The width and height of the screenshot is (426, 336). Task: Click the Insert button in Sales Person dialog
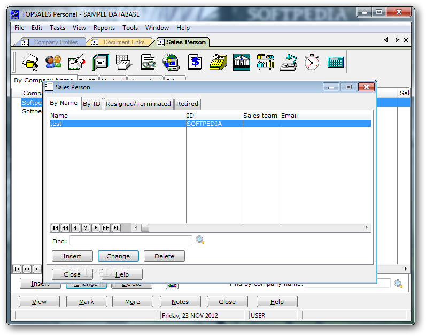tap(72, 256)
